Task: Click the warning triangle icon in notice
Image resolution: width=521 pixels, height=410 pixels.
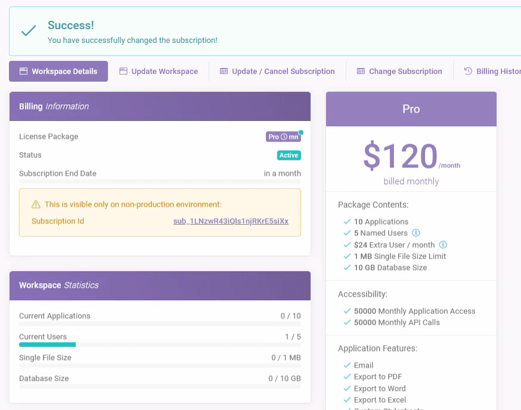Action: (36, 204)
